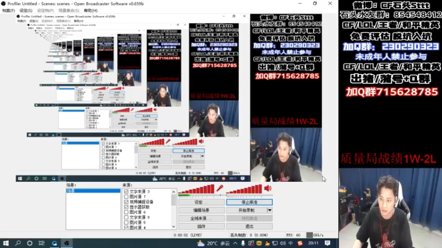Image resolution: width=442 pixels, height=248 pixels.
Task: Click the sources list scrollbar thumb
Action: pyautogui.click(x=173, y=200)
